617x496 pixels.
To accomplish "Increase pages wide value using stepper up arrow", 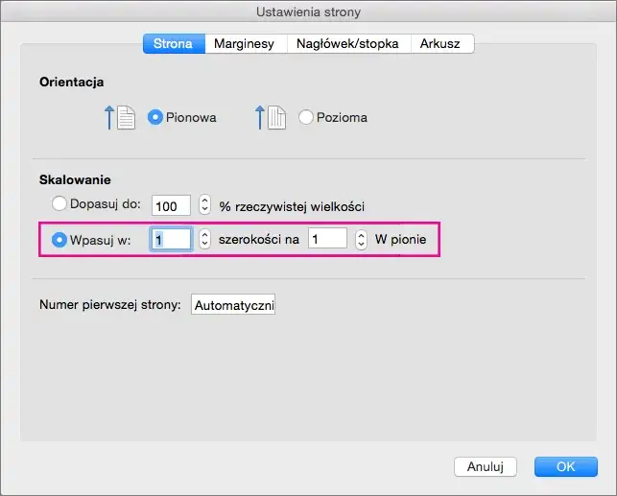I will [x=204, y=234].
